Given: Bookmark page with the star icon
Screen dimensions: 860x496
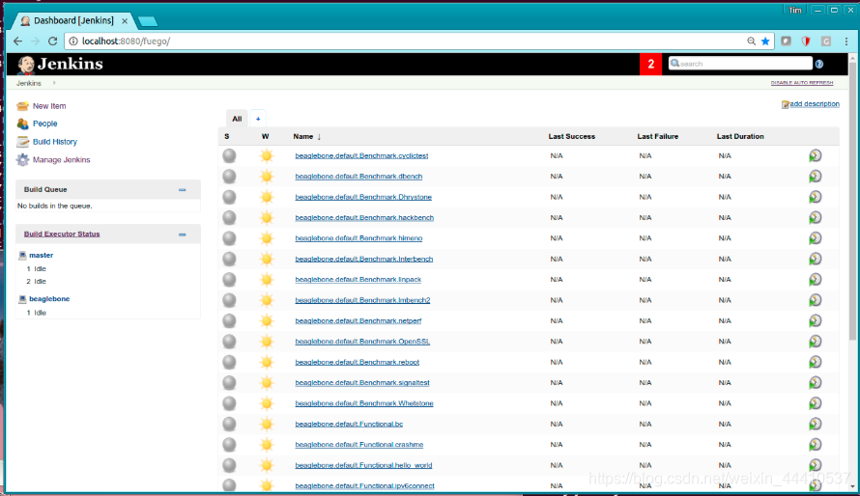Looking at the screenshot, I should pos(765,41).
